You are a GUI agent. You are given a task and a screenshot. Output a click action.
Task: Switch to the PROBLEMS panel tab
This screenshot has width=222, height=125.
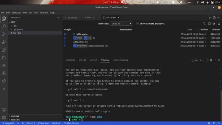point(70,60)
